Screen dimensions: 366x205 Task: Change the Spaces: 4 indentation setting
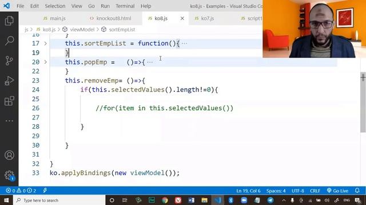[x=276, y=191]
